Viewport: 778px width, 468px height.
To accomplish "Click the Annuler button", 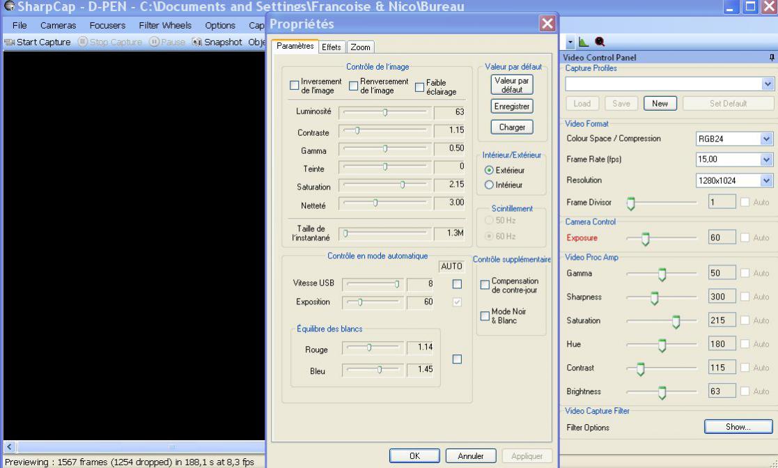I will coord(470,456).
